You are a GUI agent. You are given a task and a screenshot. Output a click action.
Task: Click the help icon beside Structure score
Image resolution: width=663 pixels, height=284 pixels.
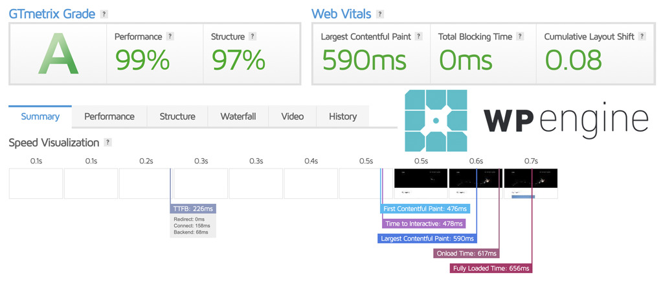[x=253, y=36]
